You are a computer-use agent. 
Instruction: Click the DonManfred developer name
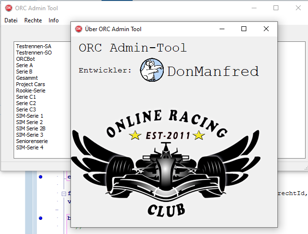(213, 72)
